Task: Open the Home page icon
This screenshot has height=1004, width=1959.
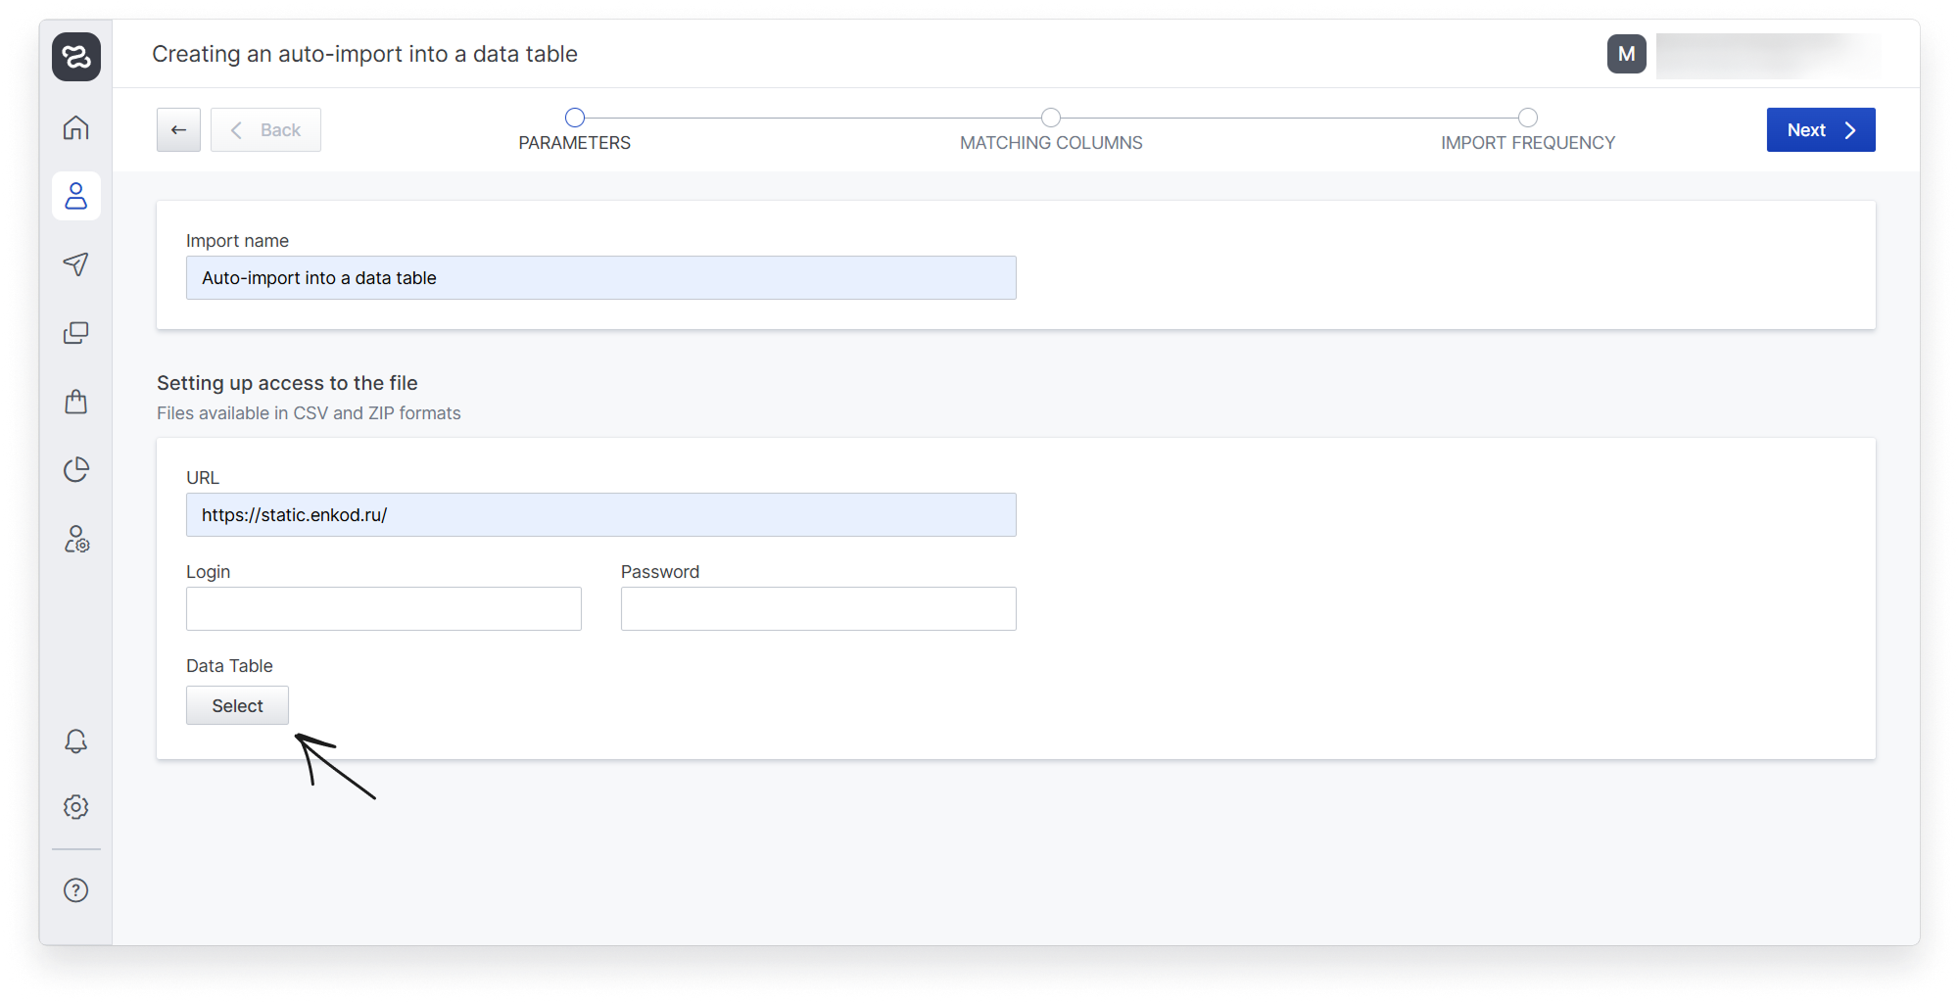Action: [76, 128]
